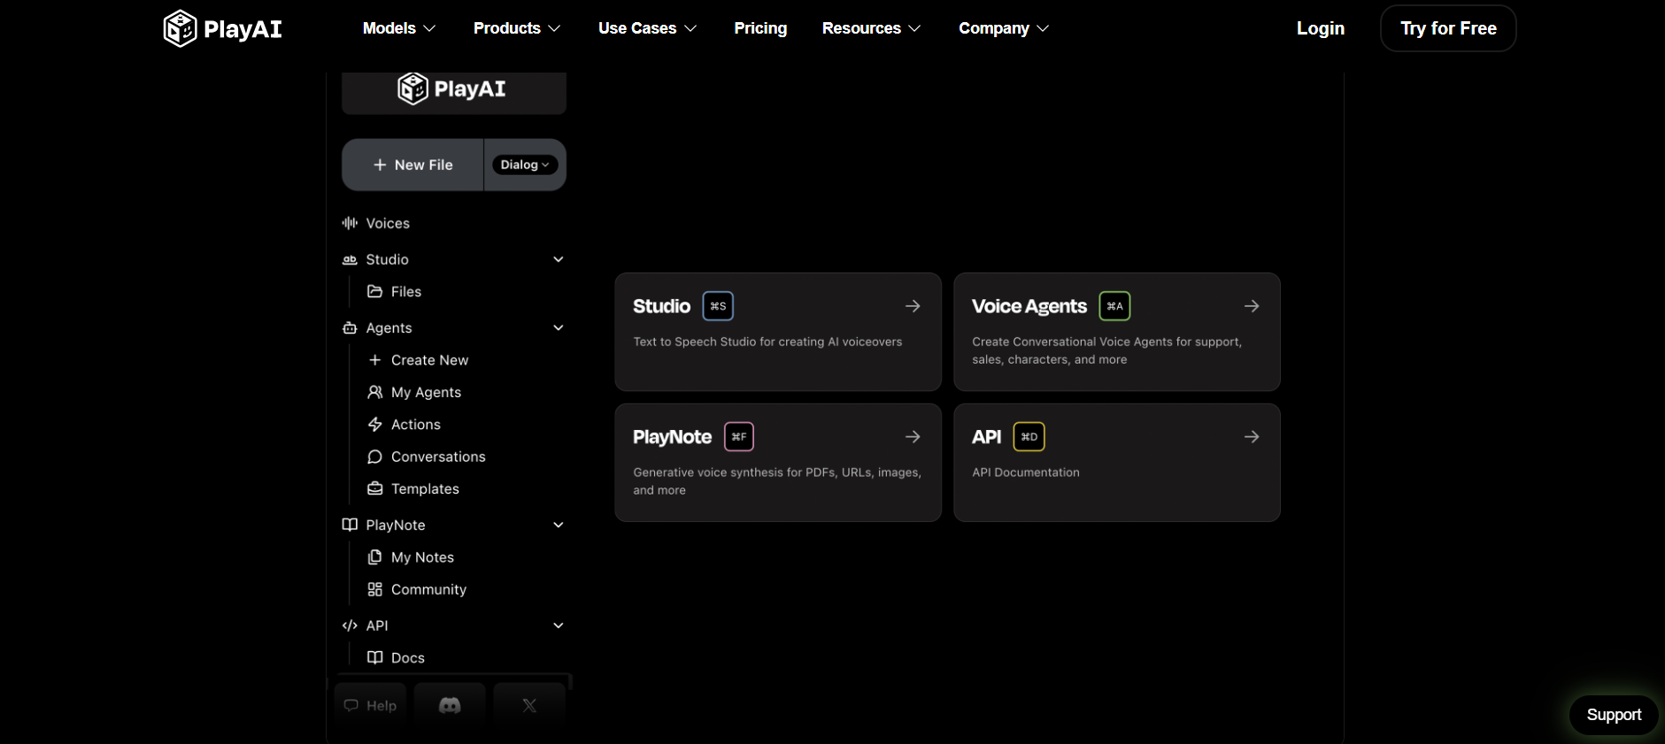Open the Resources navigation menu
Viewport: 1665px width, 744px height.
pos(872,28)
